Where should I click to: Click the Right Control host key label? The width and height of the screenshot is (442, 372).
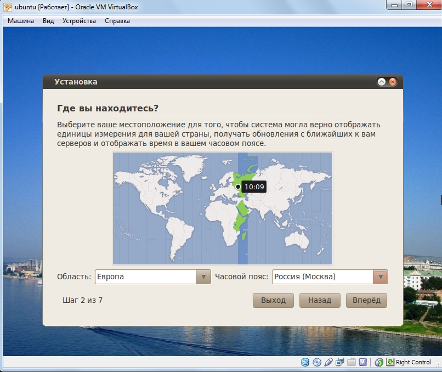(413, 362)
